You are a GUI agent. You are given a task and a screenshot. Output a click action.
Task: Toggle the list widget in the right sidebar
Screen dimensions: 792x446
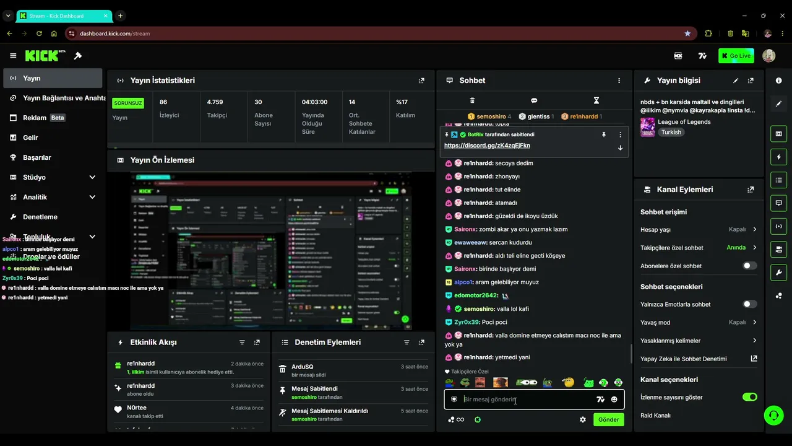click(778, 180)
